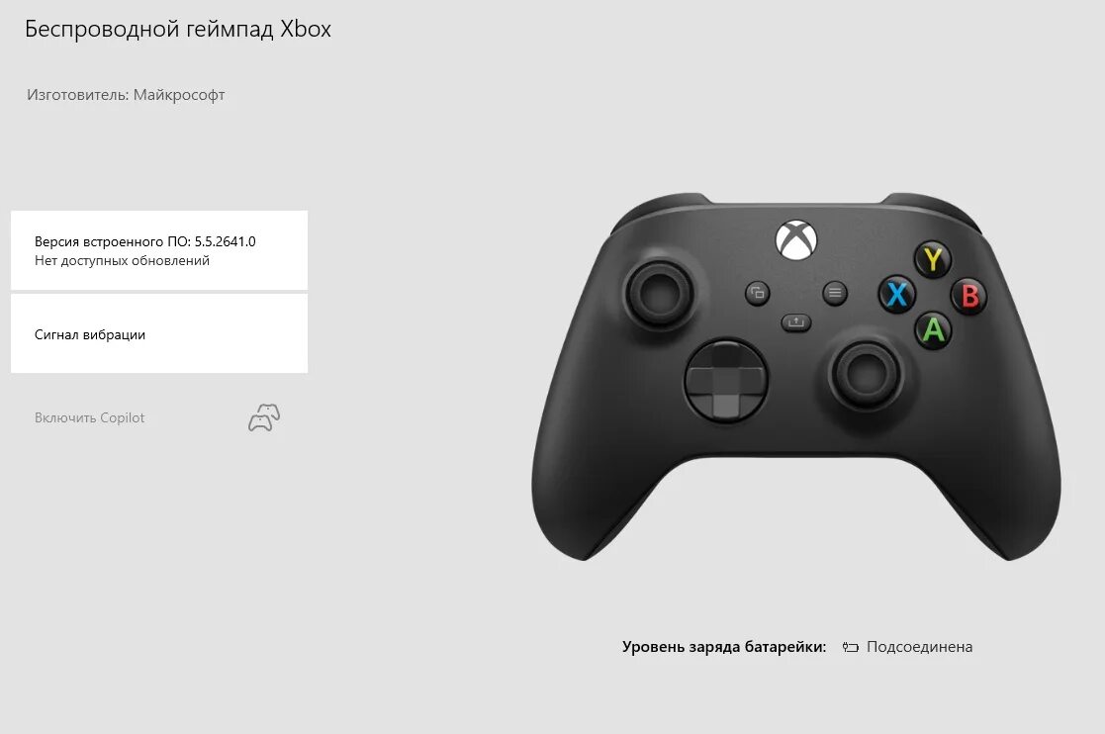Viewport: 1105px width, 734px height.
Task: Select Включить Copilot option
Action: [89, 417]
